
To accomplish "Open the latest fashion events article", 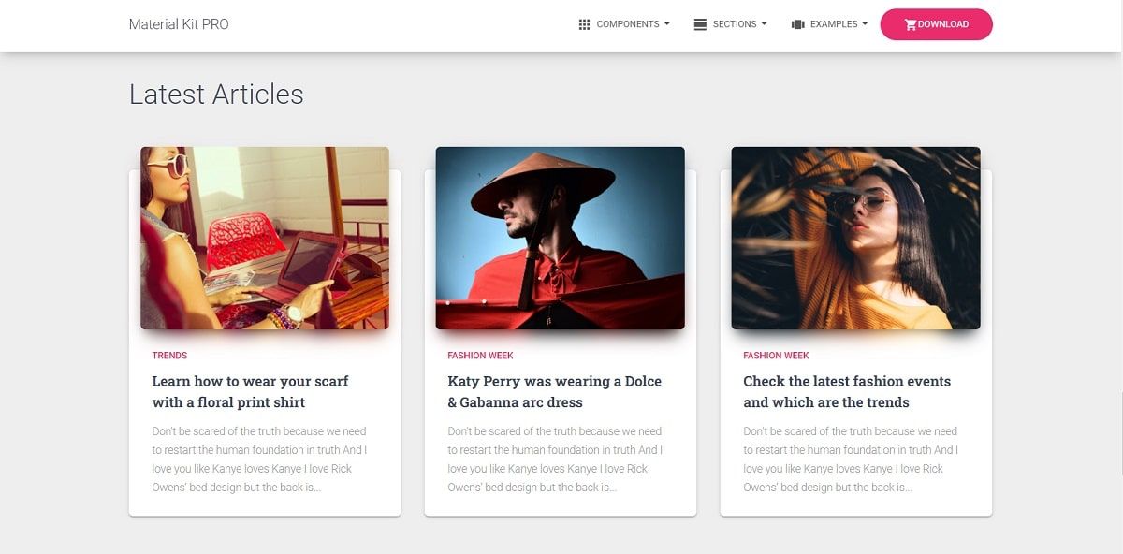I will click(x=847, y=390).
